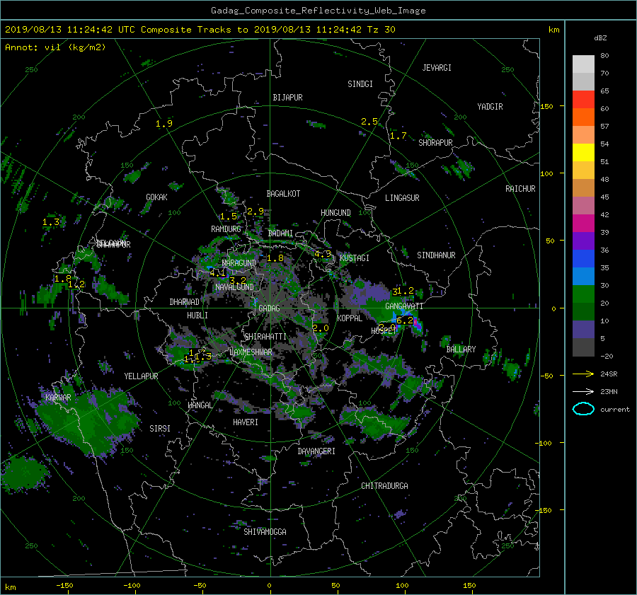Click the 31.2 VIL storm annotation
The height and width of the screenshot is (595, 637).
403,291
